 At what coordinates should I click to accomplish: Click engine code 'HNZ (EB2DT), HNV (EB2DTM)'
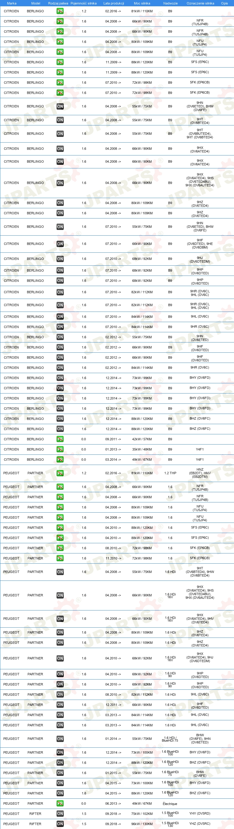point(200,473)
